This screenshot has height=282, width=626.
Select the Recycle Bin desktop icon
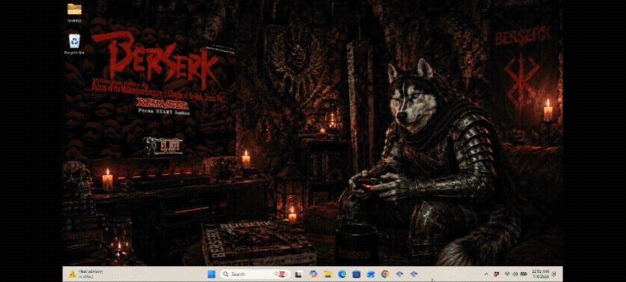pyautogui.click(x=74, y=44)
